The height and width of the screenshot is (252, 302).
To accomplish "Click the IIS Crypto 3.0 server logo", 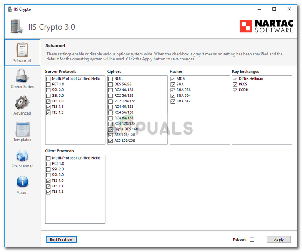I will pos(17,26).
